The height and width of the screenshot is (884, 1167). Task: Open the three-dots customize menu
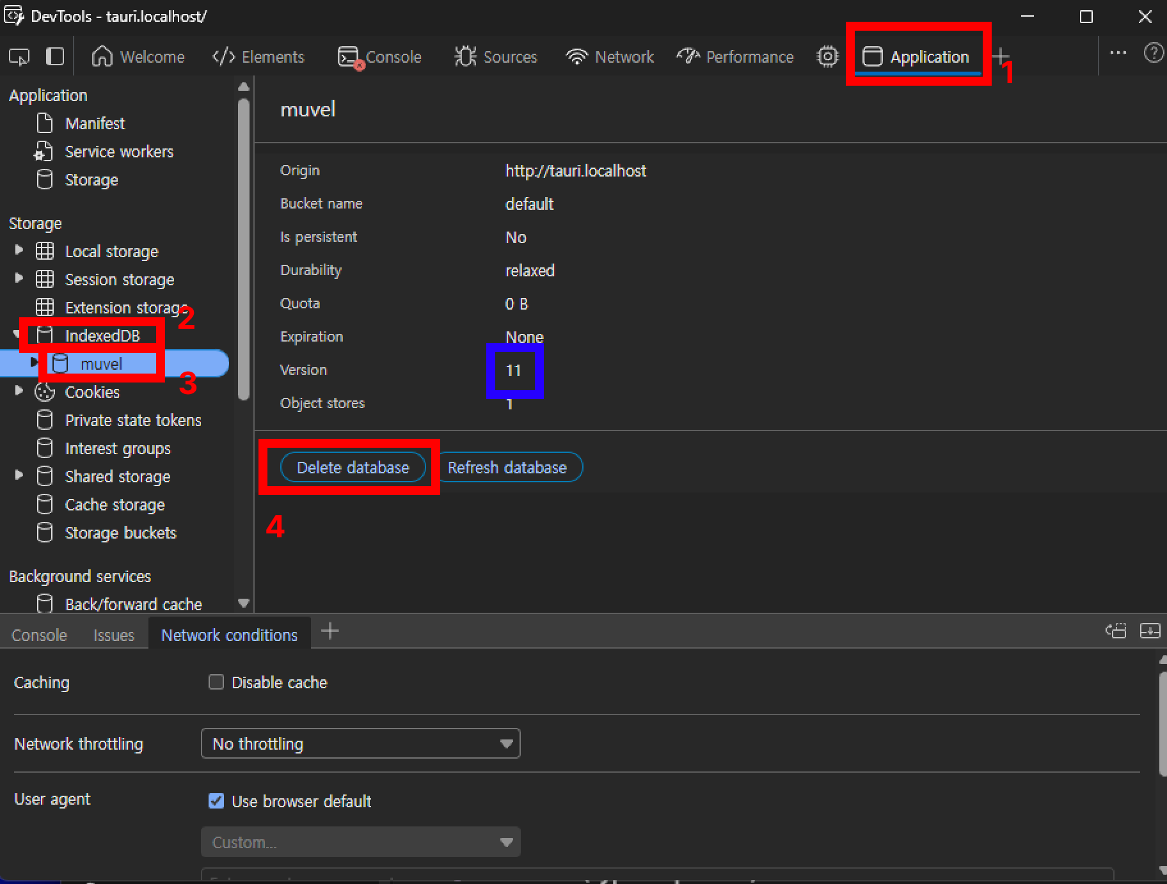click(1118, 53)
